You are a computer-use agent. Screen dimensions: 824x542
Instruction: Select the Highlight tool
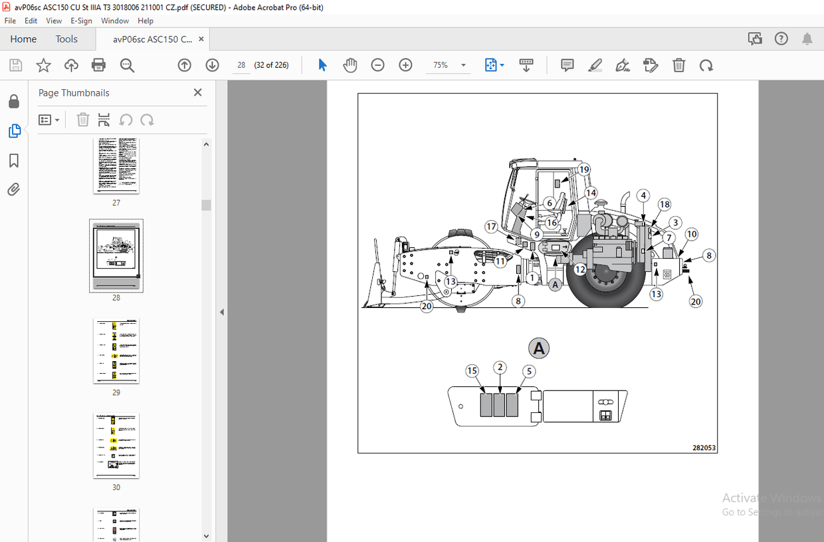click(x=595, y=65)
